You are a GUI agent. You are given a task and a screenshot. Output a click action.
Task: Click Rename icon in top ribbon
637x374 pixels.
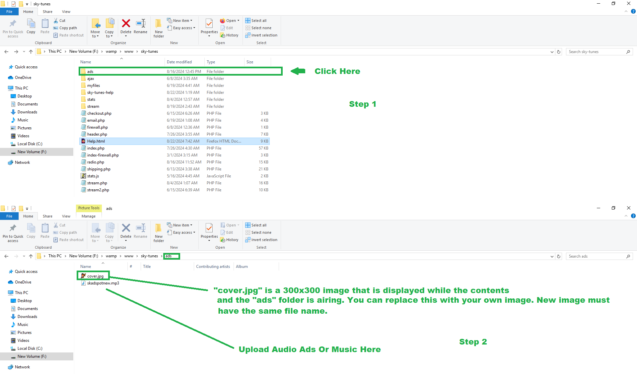click(141, 24)
